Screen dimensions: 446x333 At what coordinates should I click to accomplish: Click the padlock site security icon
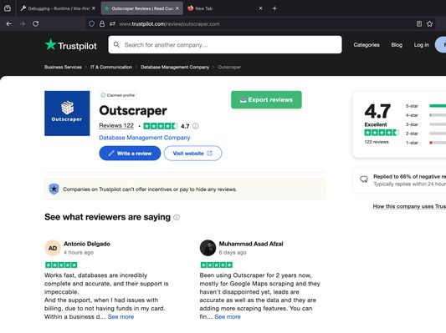102,24
